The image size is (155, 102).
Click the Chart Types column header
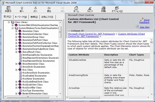click(x=139, y=56)
